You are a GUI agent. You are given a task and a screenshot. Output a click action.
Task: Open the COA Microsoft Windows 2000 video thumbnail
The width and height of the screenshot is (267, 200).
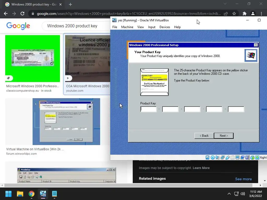point(88,59)
